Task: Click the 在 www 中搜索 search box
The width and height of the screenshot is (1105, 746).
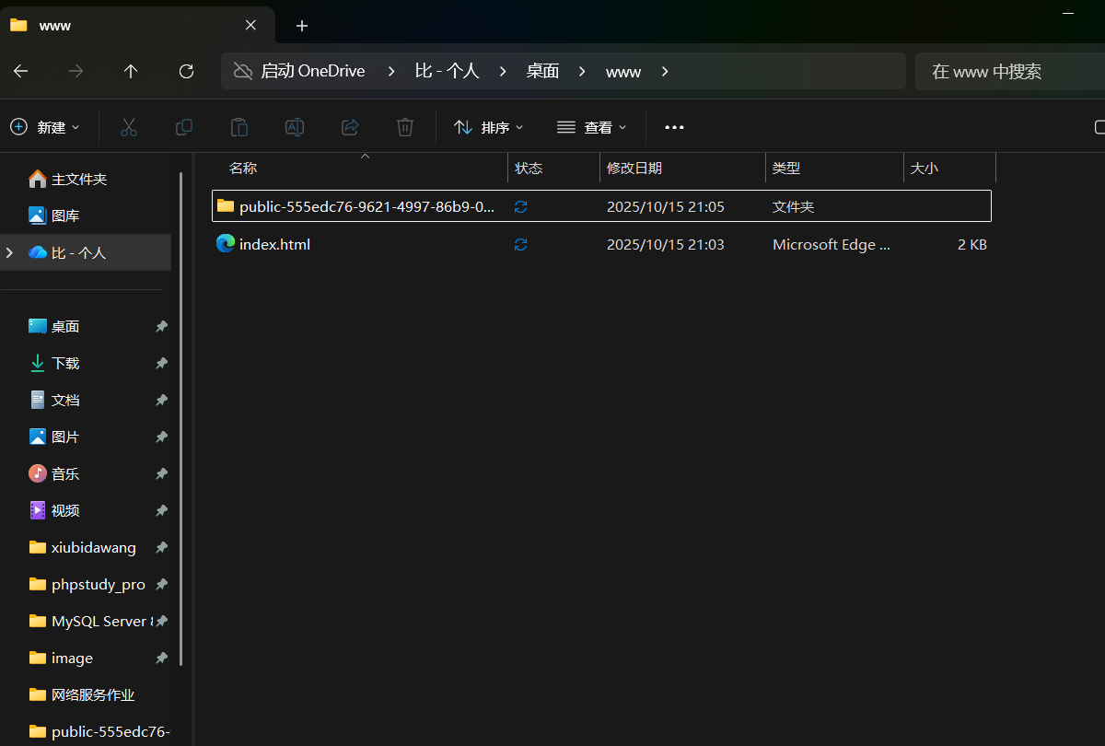Action: (x=1008, y=71)
